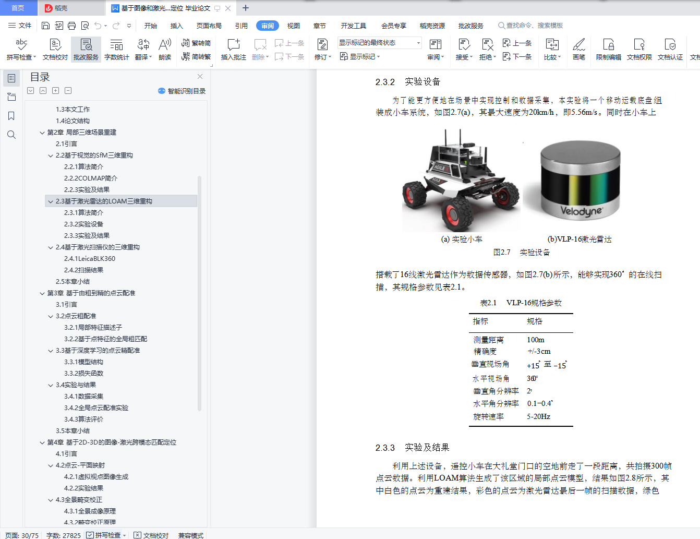700x539 pixels.
Task: Open new tab with plus button
Action: click(246, 8)
